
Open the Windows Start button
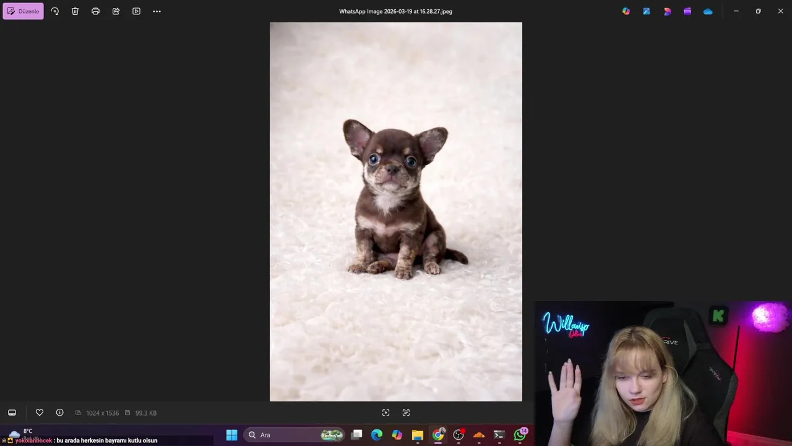click(x=231, y=435)
